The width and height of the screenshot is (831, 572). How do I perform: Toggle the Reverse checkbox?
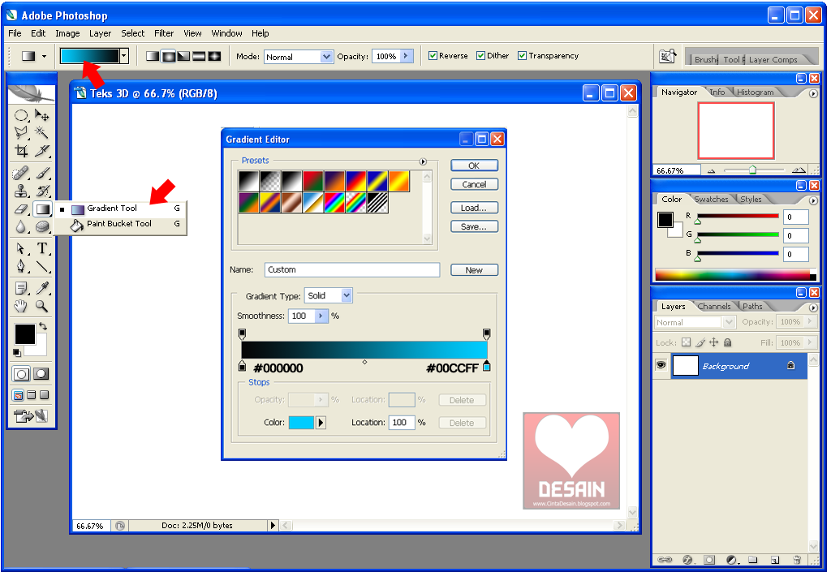(433, 56)
